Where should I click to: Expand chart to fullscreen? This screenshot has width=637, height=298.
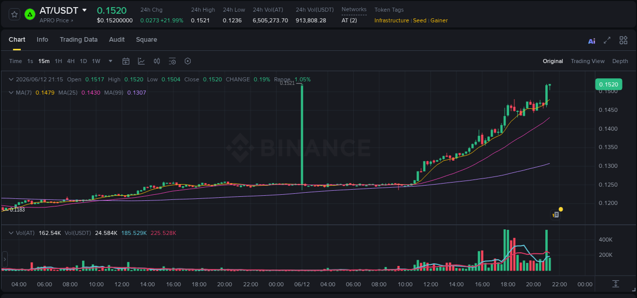coord(607,40)
